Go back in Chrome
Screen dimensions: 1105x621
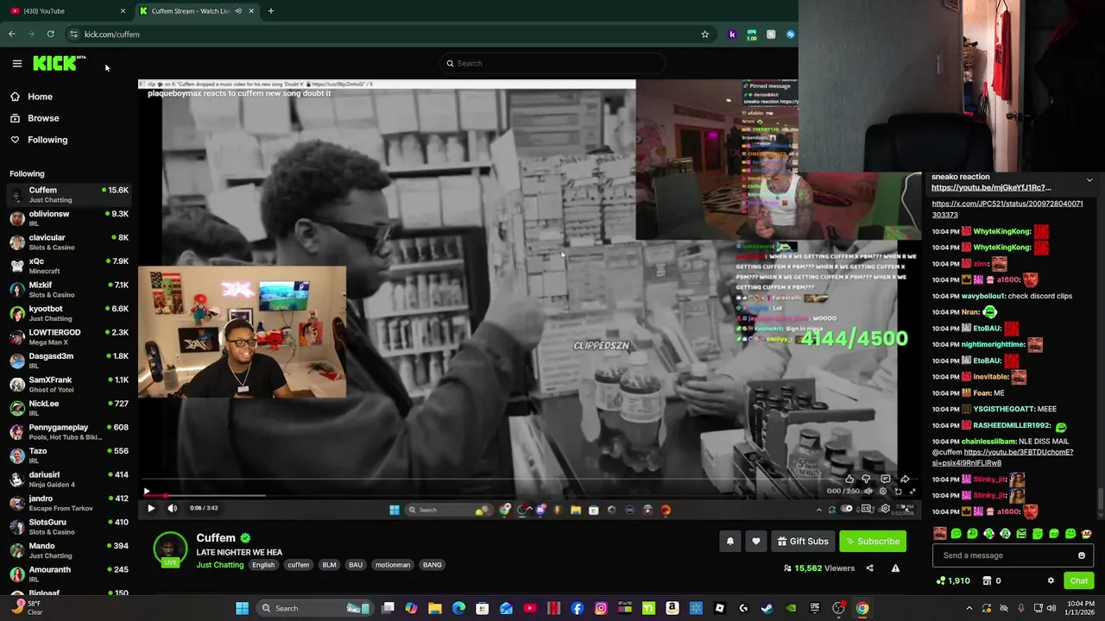click(11, 34)
